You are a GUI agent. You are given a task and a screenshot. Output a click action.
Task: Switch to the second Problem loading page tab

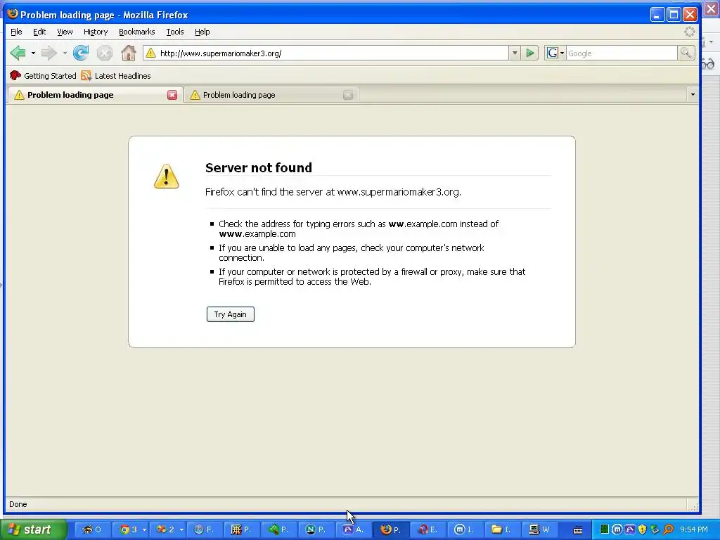pos(271,95)
